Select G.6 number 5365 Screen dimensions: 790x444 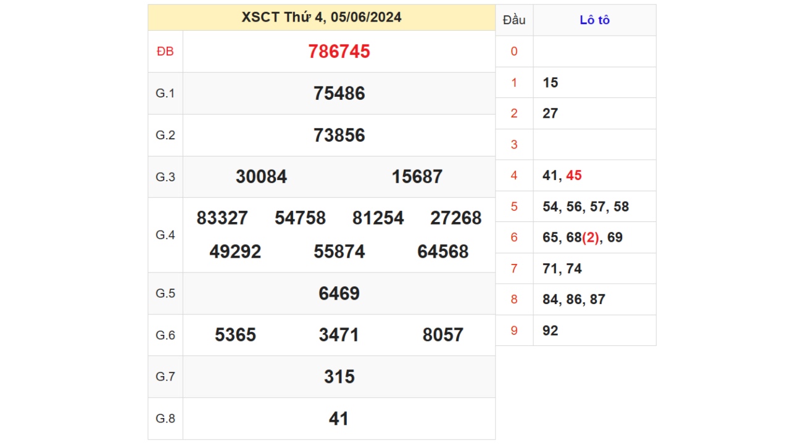[235, 335]
